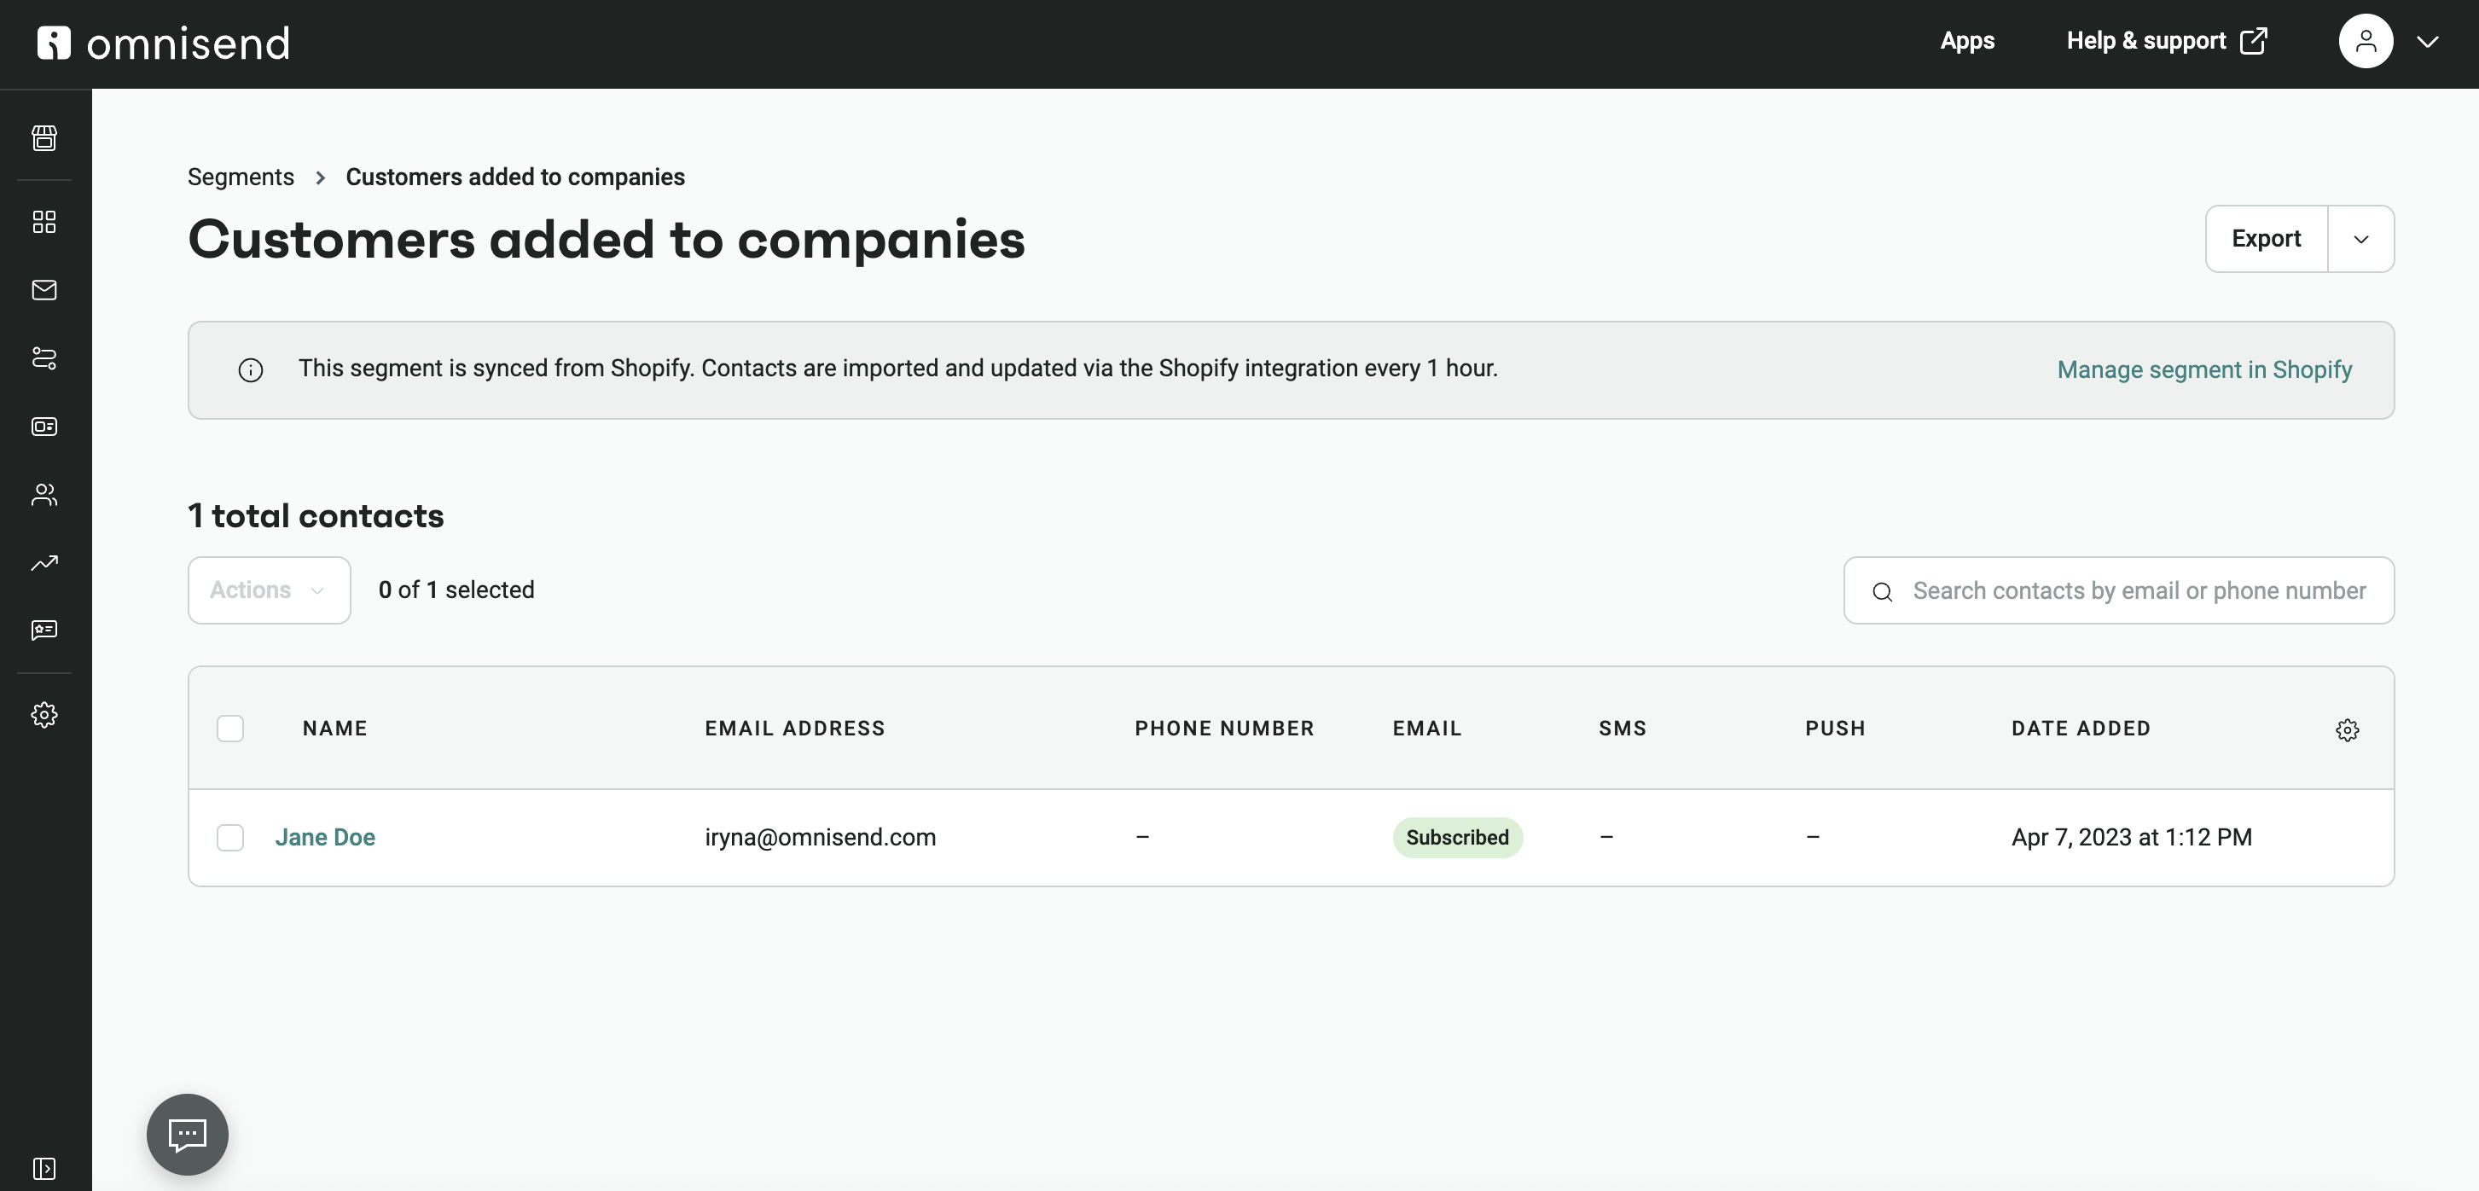Expand the account menu chevron
The height and width of the screenshot is (1191, 2479).
click(2428, 42)
